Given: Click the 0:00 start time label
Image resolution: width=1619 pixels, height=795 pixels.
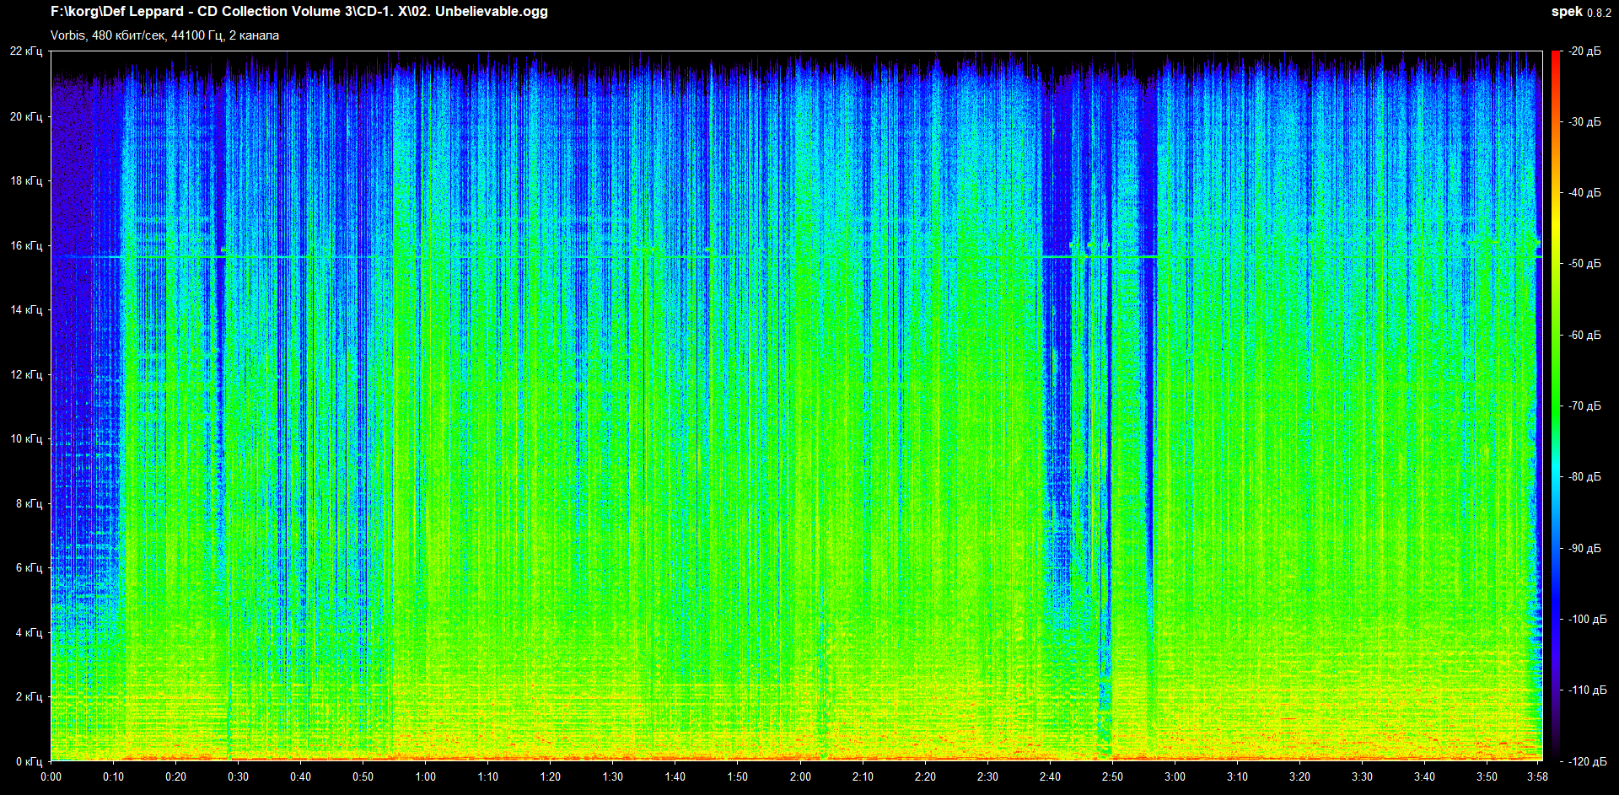Looking at the screenshot, I should (x=51, y=776).
